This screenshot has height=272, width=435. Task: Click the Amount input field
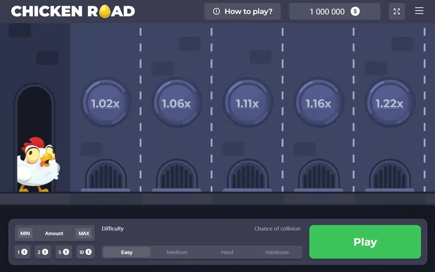click(54, 233)
